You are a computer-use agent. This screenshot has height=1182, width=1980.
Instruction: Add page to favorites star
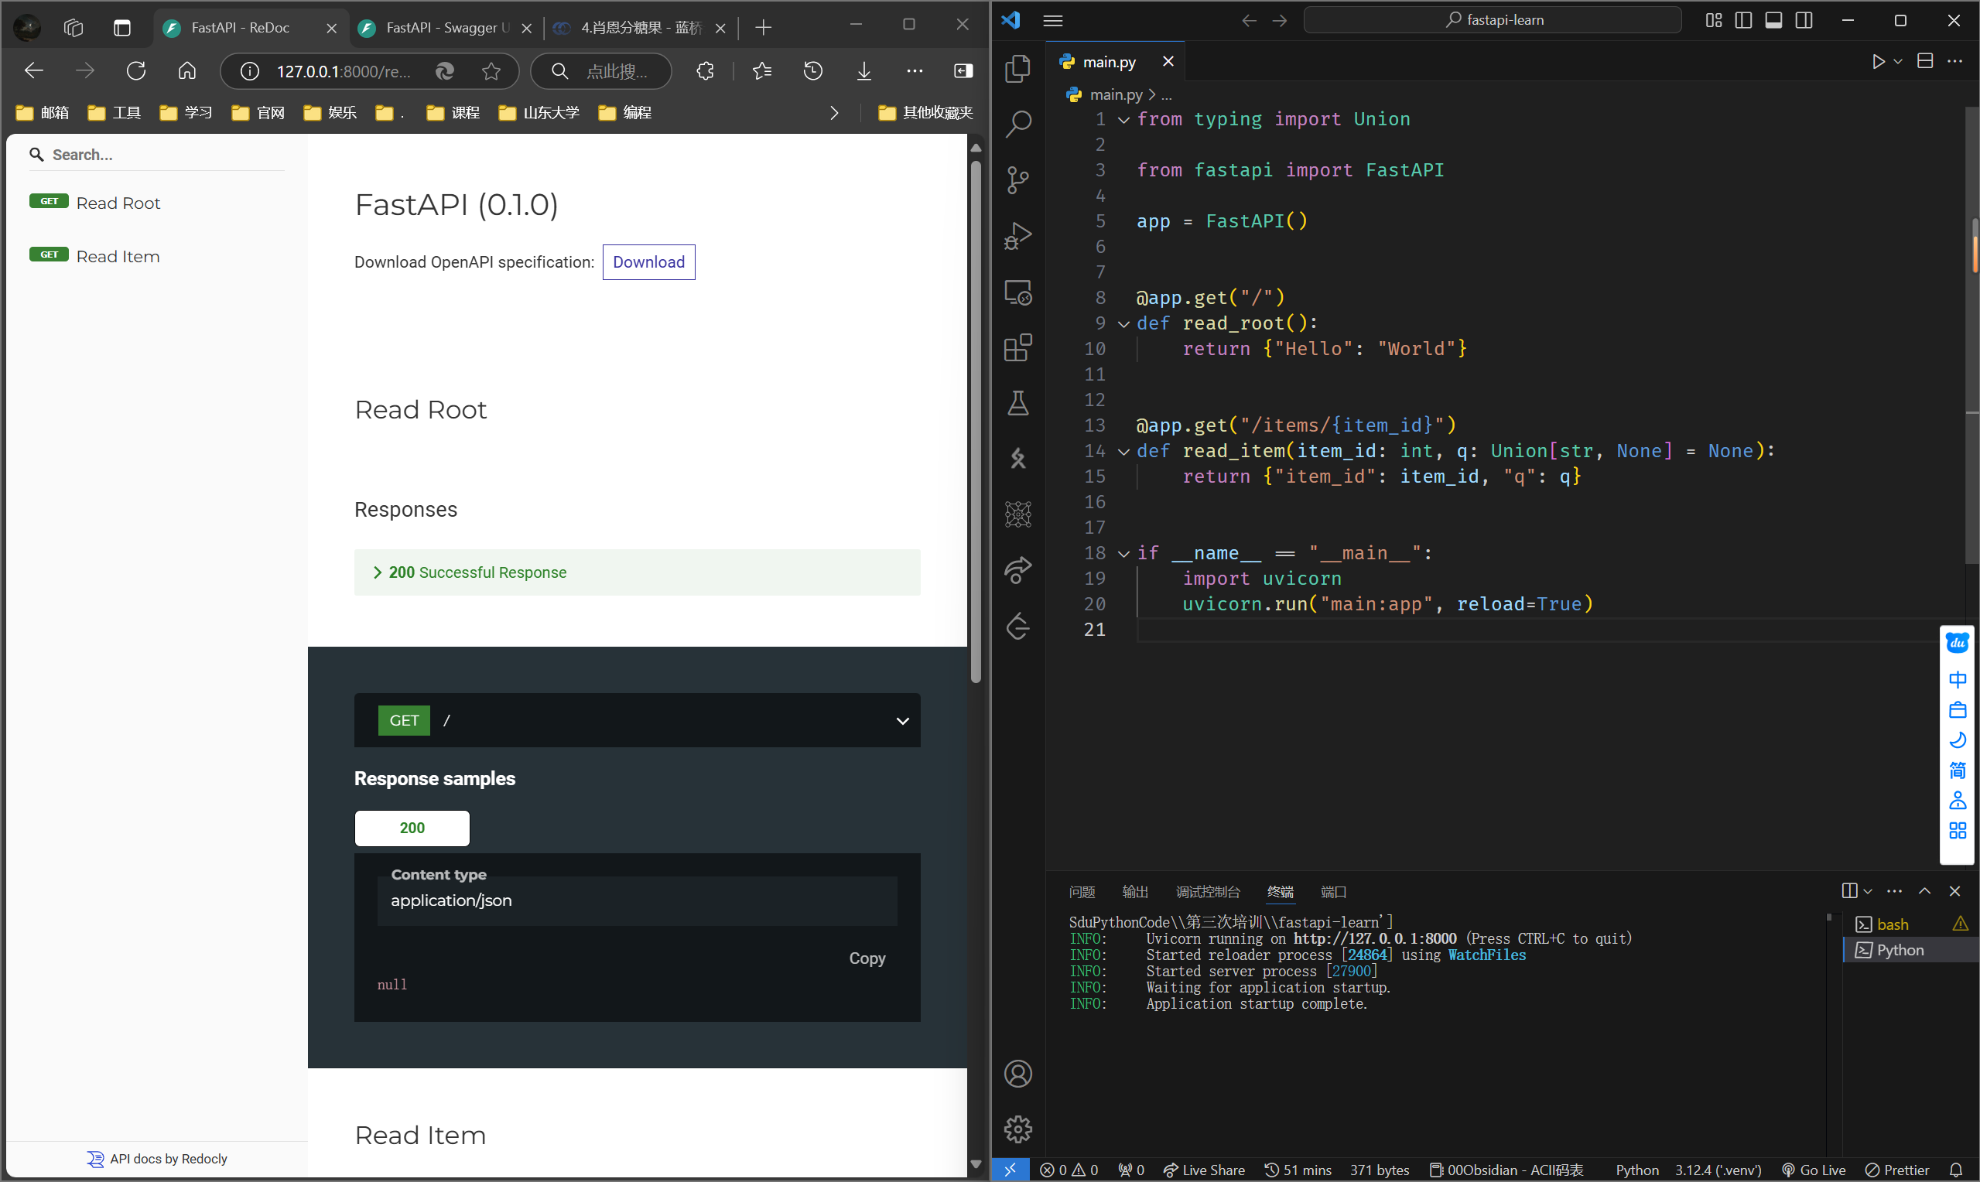point(491,72)
